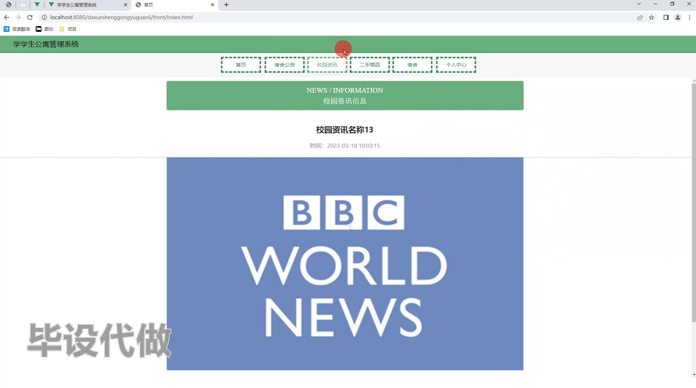Go to the 首页 navigation item
Screen dimensions: 696x388
click(241, 65)
